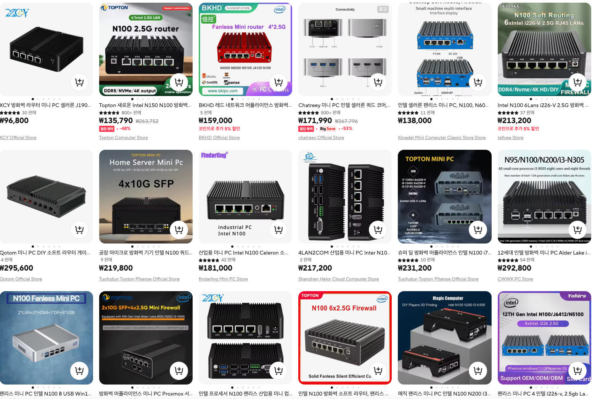Open XCY Official Store link
Image resolution: width=616 pixels, height=399 pixels.
18,138
